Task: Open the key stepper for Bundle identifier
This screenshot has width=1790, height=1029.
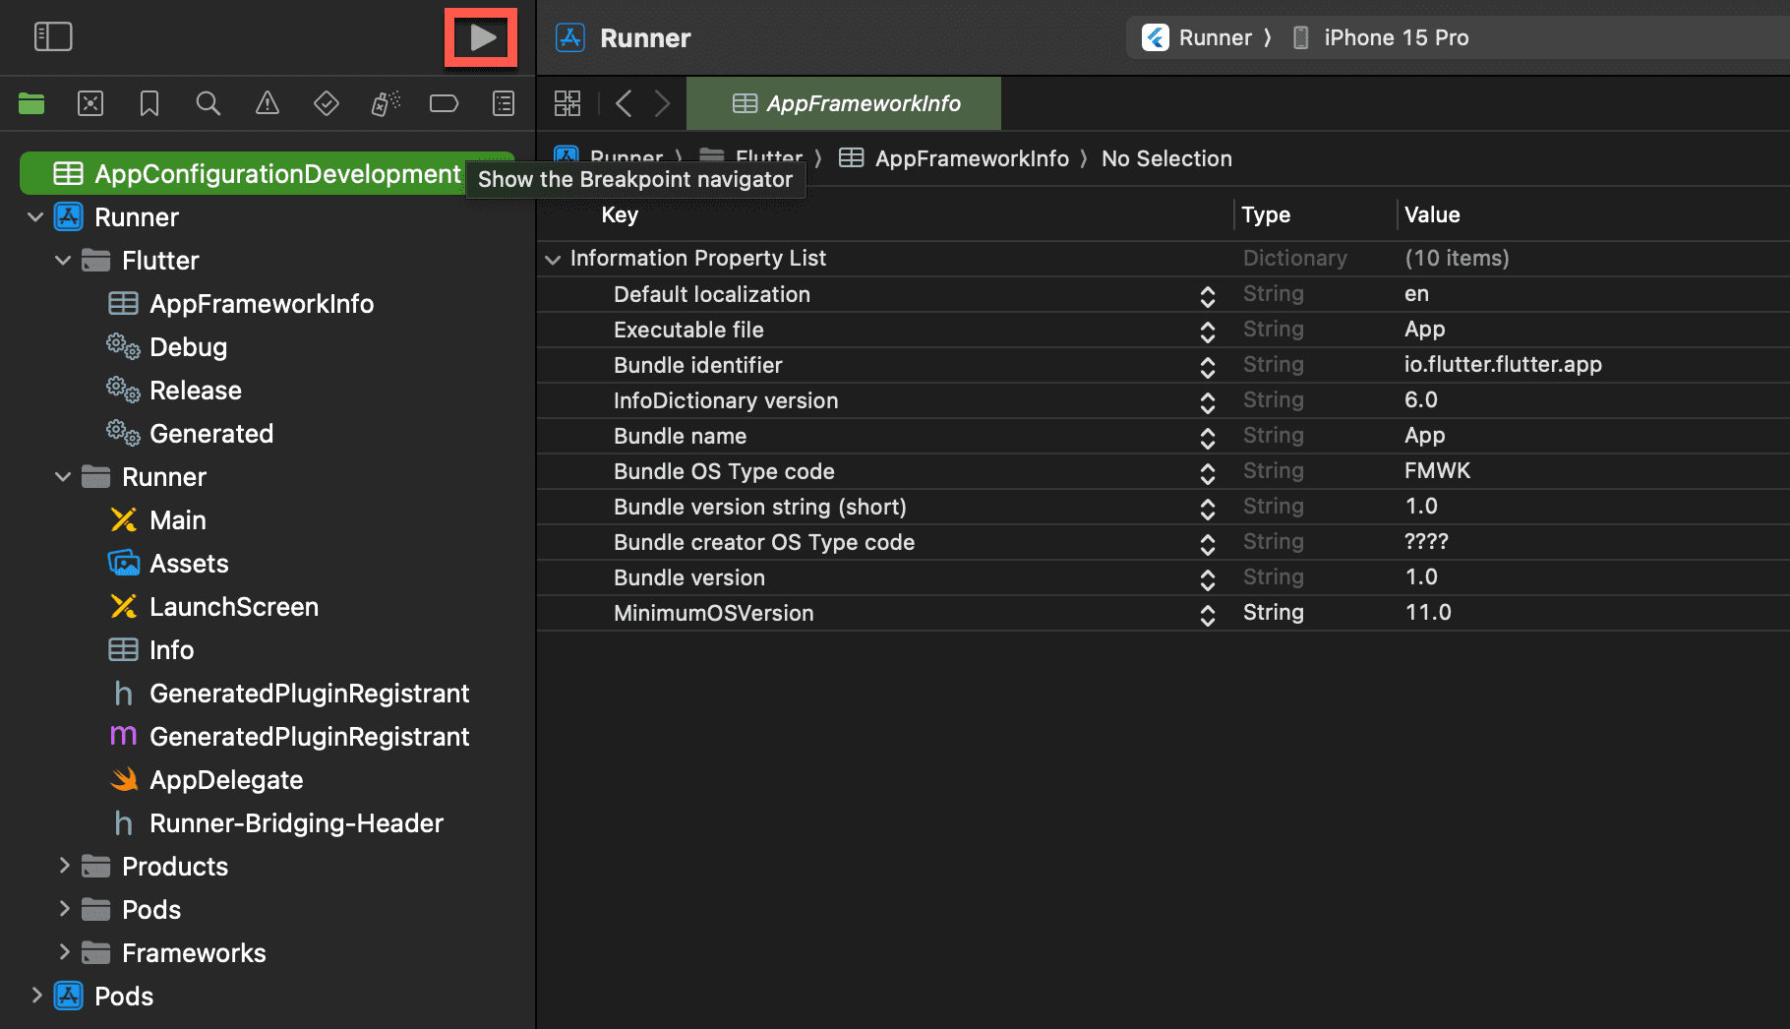Action: 1208,366
